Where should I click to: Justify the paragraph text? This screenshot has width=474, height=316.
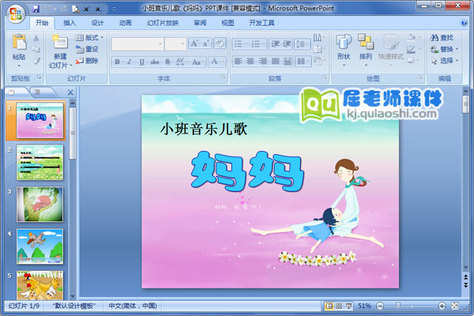coord(275,62)
